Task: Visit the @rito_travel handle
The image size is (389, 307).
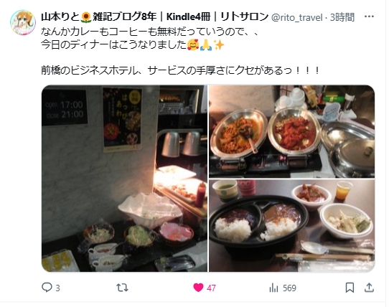Action: 296,17
